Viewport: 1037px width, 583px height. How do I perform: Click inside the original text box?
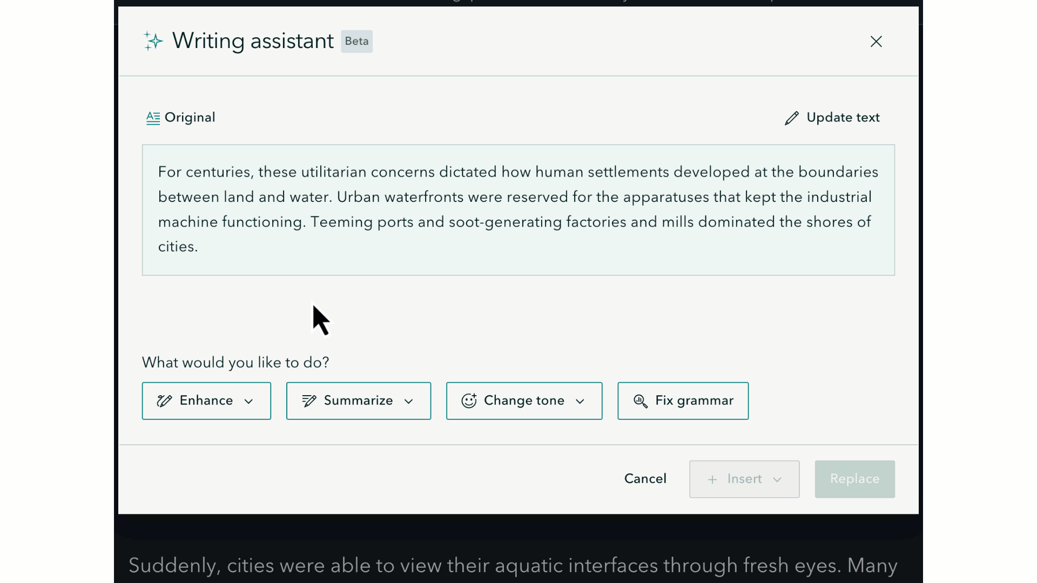point(518,209)
